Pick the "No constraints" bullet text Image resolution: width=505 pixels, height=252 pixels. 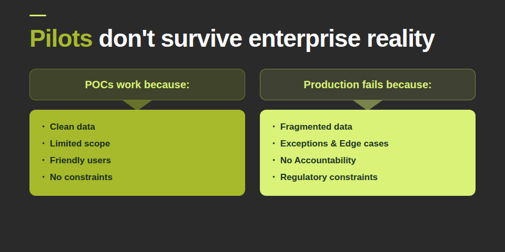(x=81, y=177)
